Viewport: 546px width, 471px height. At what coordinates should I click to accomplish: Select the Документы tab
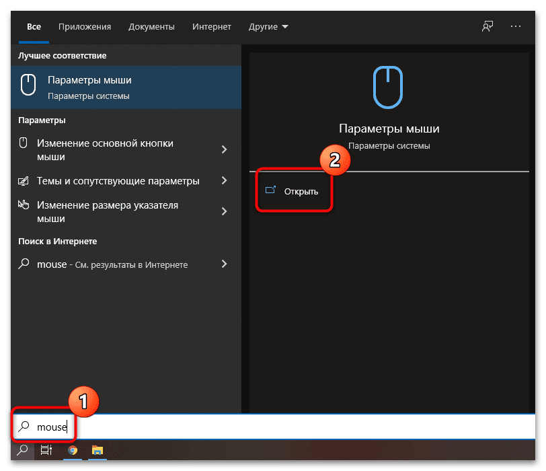point(151,27)
